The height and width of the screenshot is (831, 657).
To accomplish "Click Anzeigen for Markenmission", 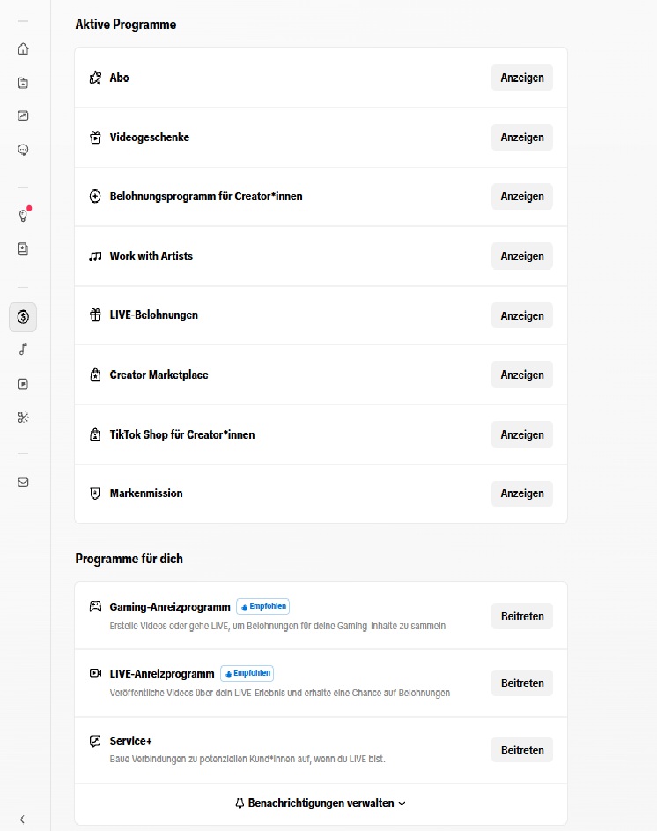I will point(522,493).
